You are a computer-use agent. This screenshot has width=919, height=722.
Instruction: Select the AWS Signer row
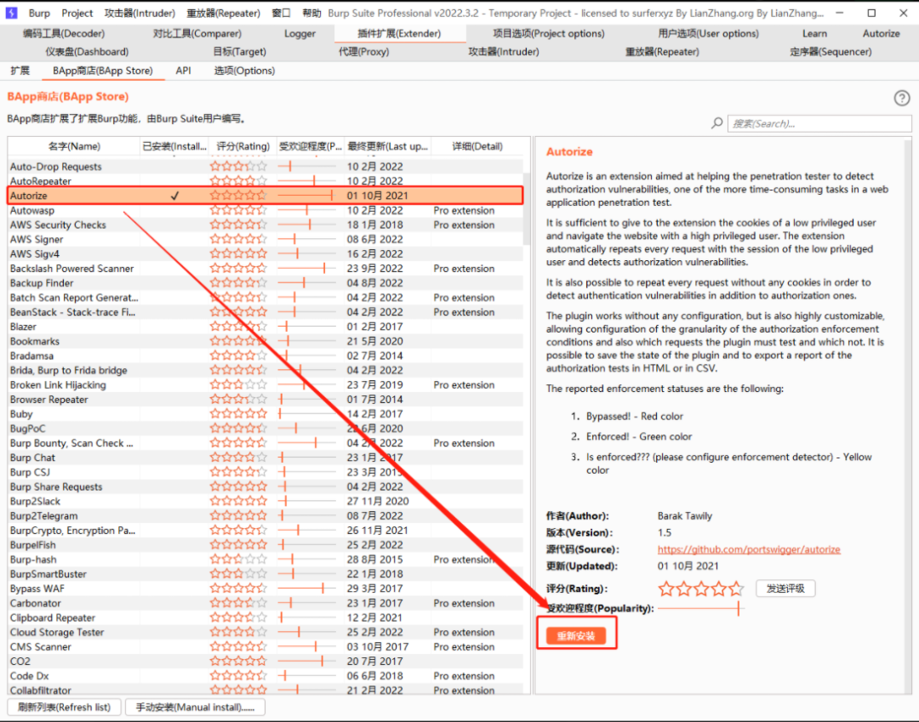click(x=265, y=240)
